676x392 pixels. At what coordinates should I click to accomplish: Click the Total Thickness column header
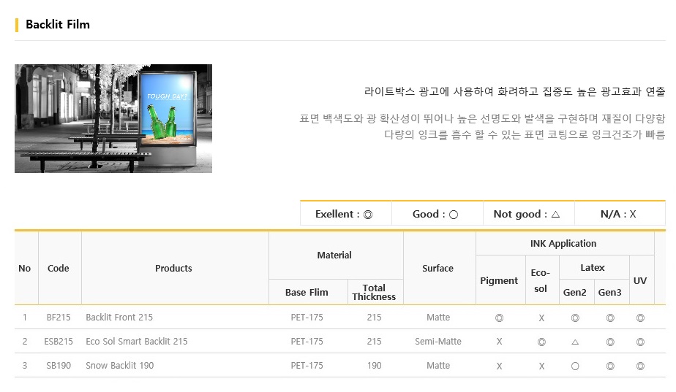click(374, 292)
